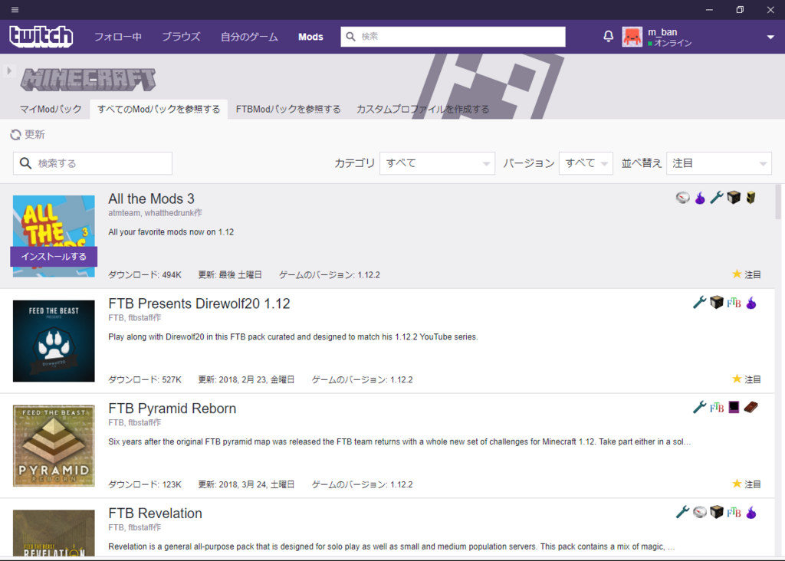Click インストールする button on All the Mods 3
785x561 pixels.
click(x=54, y=256)
